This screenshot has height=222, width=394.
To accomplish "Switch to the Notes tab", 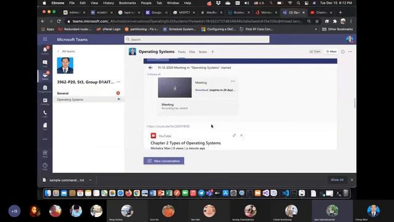I will point(203,52).
